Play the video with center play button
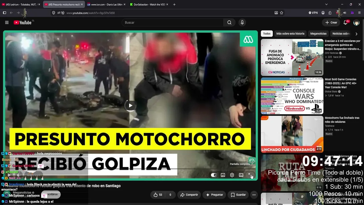 130,106
